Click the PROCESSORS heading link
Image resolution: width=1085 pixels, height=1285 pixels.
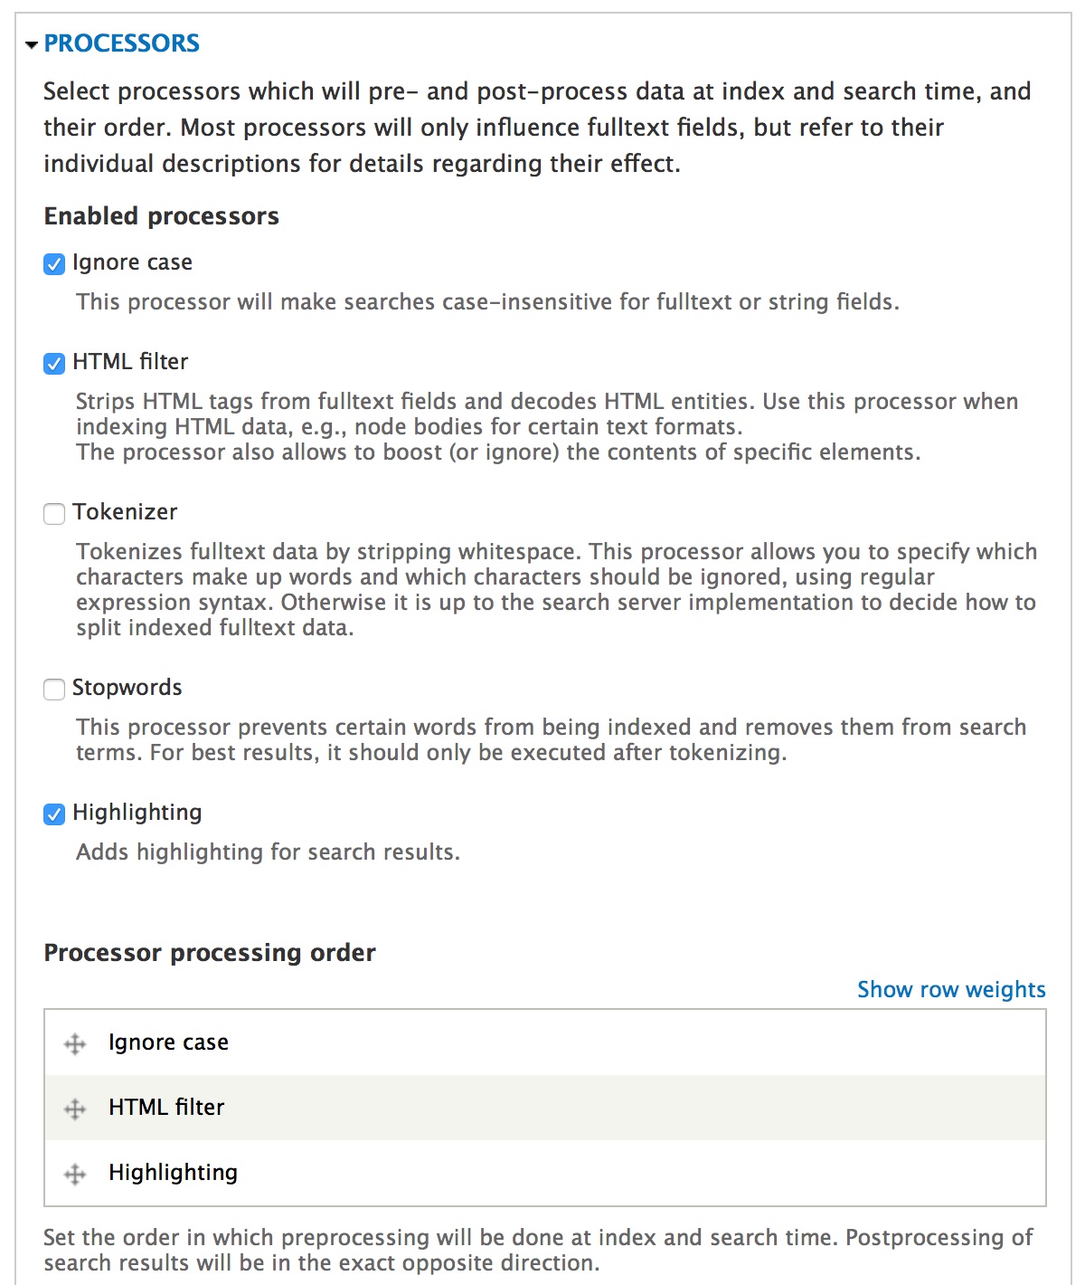pyautogui.click(x=122, y=43)
